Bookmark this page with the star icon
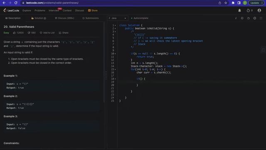Screen dimensions: 266x150 tap(226, 3)
